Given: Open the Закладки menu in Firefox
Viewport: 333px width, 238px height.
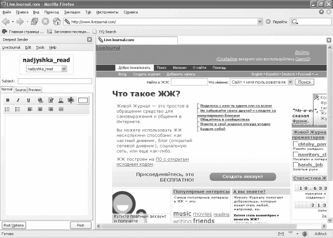Looking at the screenshot, I should [72, 12].
